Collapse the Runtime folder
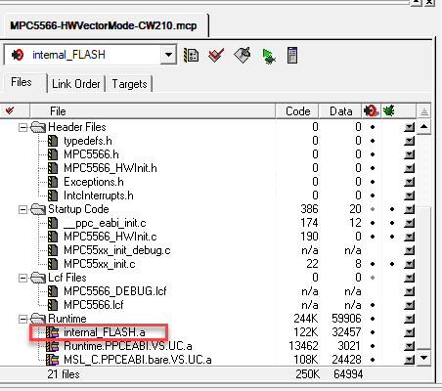 [22, 319]
